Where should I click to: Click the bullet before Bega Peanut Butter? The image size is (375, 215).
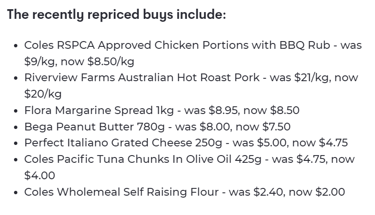[x=16, y=127]
